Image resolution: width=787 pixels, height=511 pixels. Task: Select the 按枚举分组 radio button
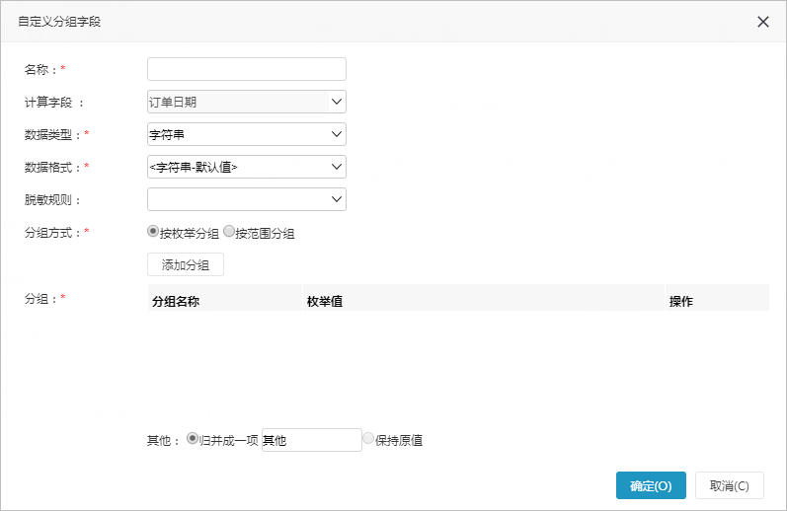153,232
